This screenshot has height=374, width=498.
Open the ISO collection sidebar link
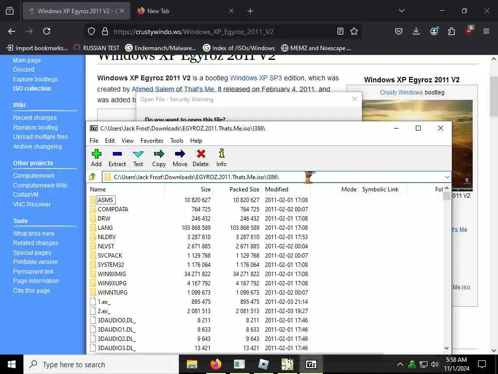[x=32, y=89]
